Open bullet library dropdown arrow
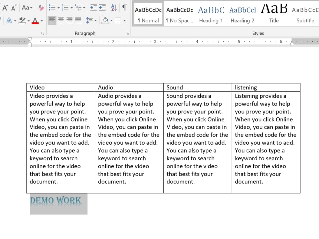 [x=58, y=8]
